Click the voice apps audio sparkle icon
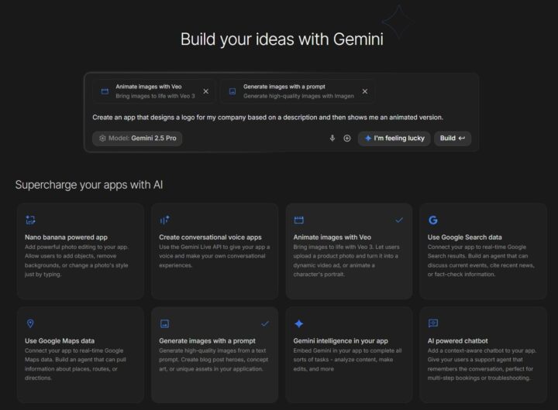Screen dimensions: 558x410 [x=164, y=220]
